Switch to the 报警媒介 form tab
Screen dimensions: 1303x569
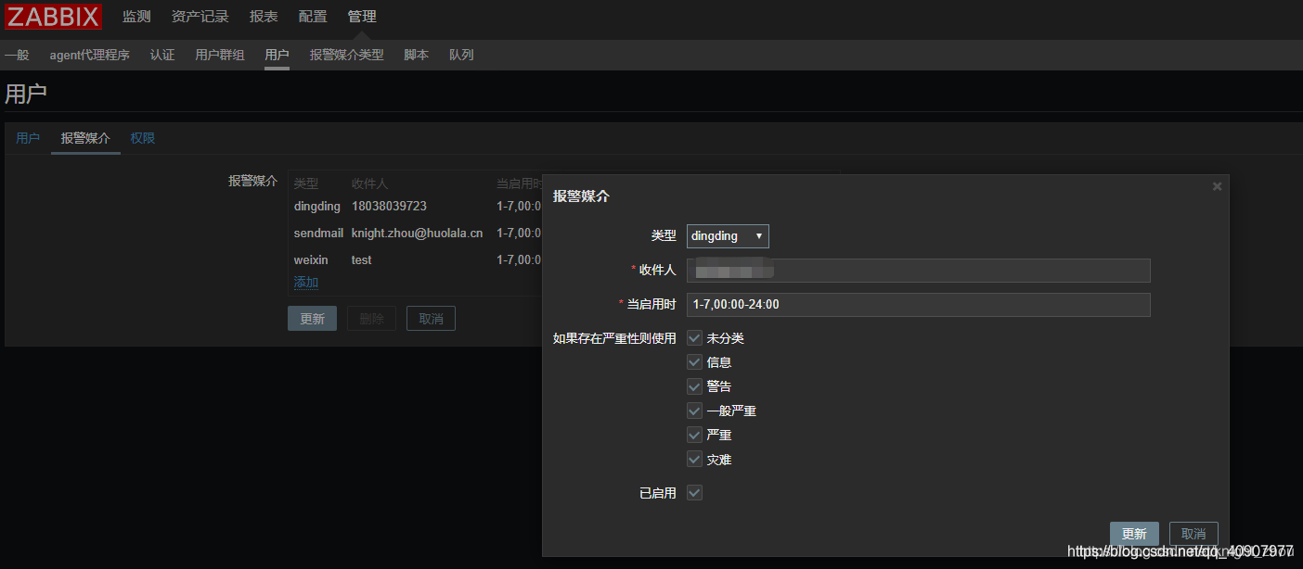coord(85,138)
